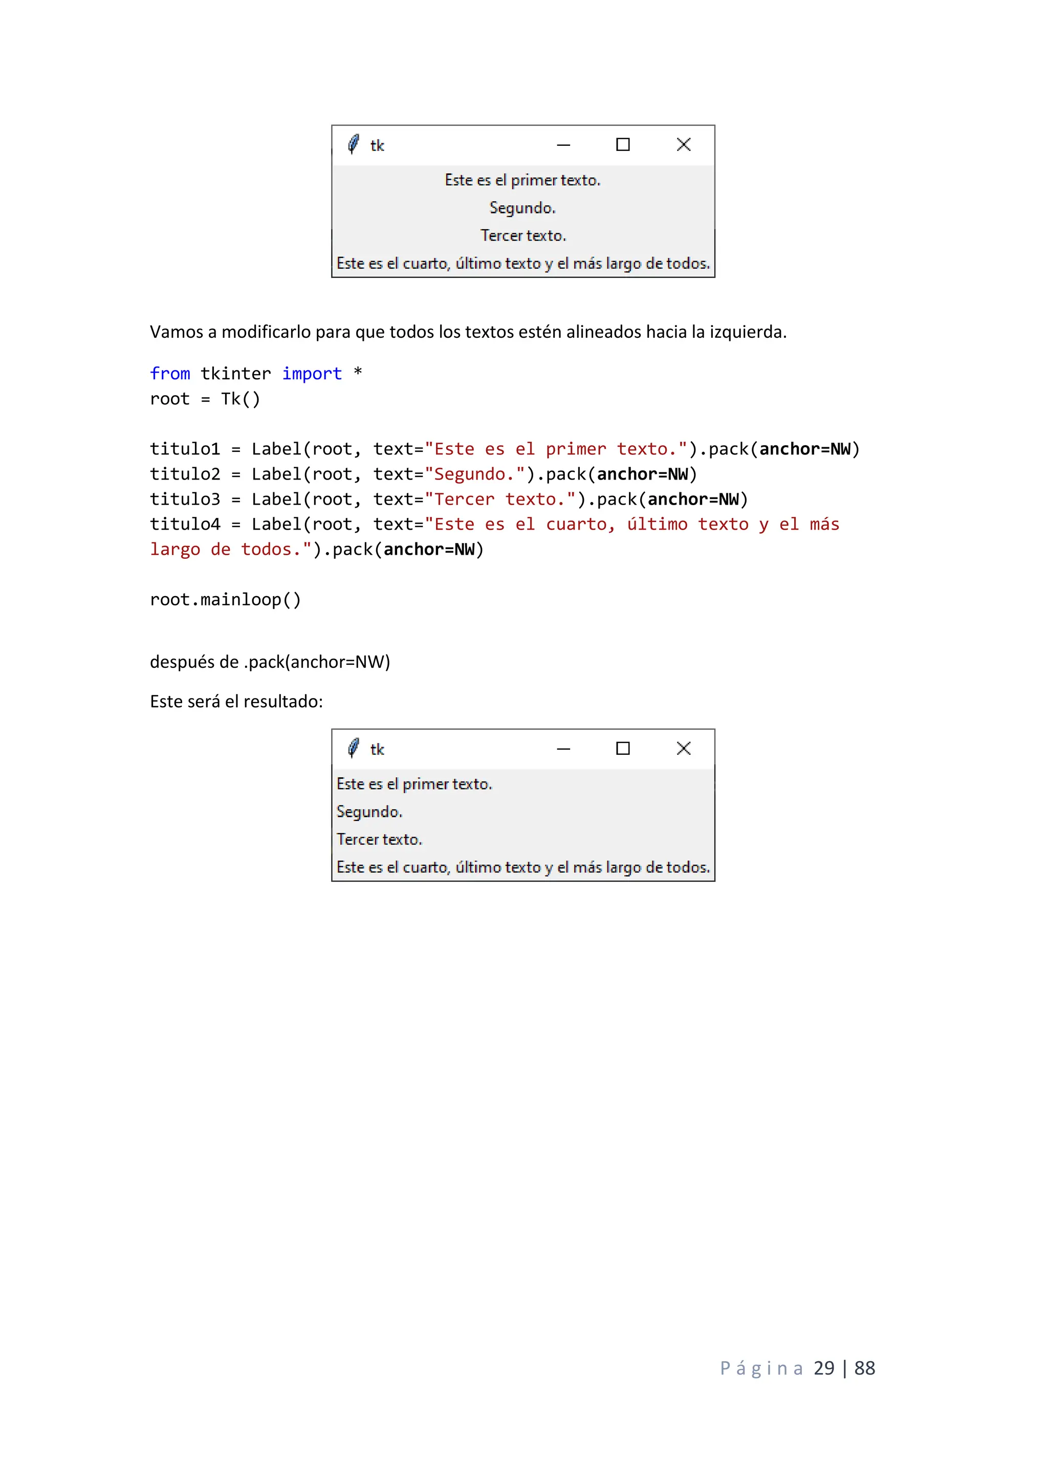This screenshot has height=1482, width=1048.
Task: Click the feather icon in upper tk window
Action: coord(353,144)
